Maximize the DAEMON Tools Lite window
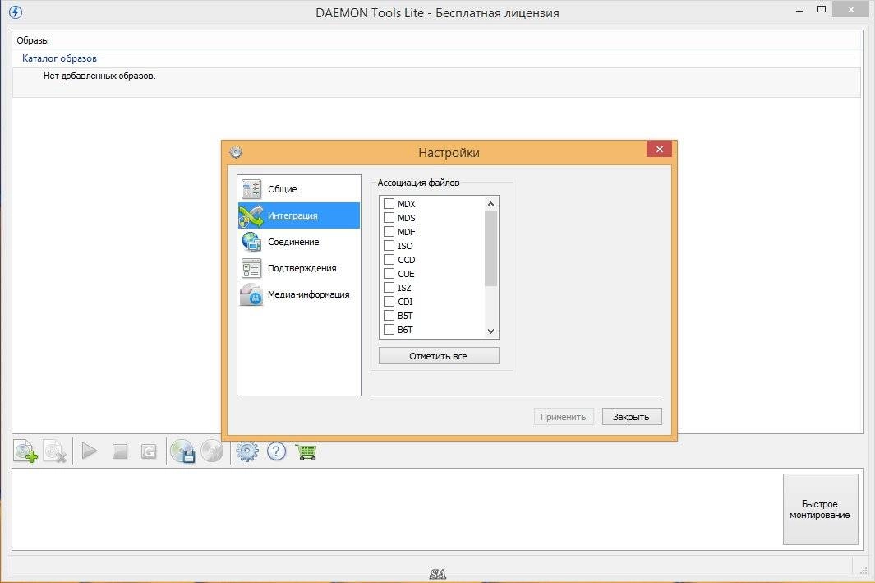This screenshot has width=875, height=583. click(822, 10)
